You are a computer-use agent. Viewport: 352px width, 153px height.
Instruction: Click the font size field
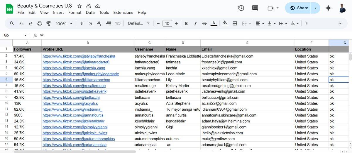tap(167, 23)
